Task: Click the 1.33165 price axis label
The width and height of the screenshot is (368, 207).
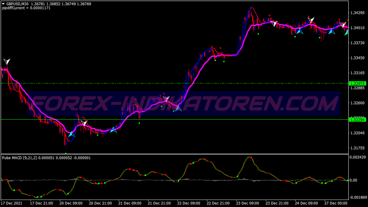Action: click(358, 73)
